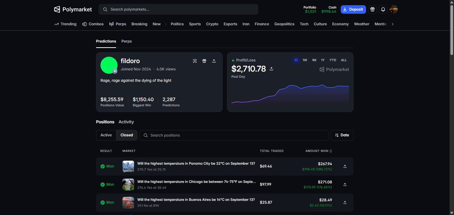Open the user avatar menu

[393, 9]
